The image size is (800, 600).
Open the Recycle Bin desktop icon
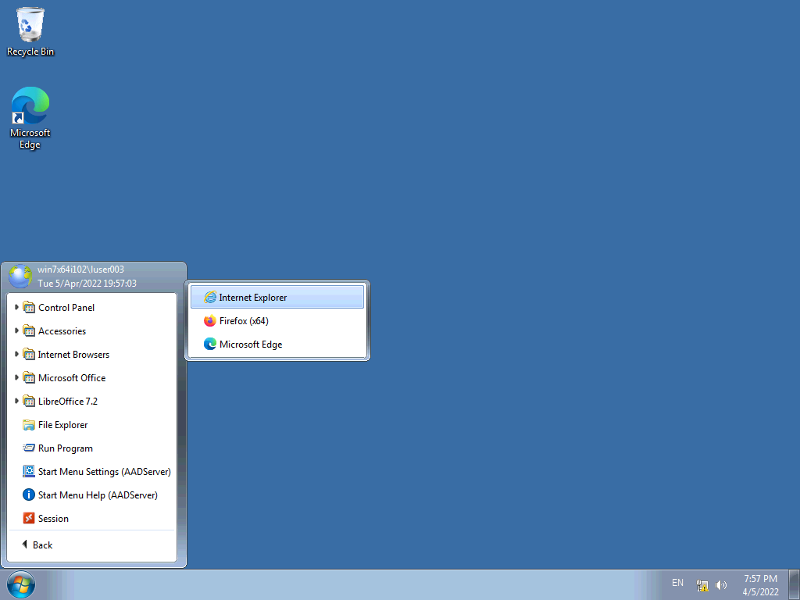tap(30, 31)
